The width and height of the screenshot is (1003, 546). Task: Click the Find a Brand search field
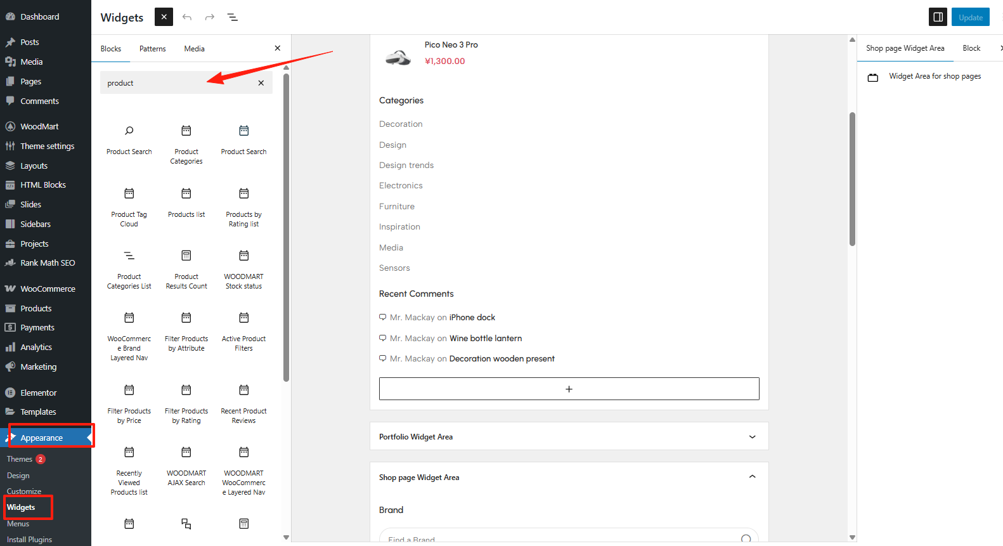pyautogui.click(x=558, y=538)
